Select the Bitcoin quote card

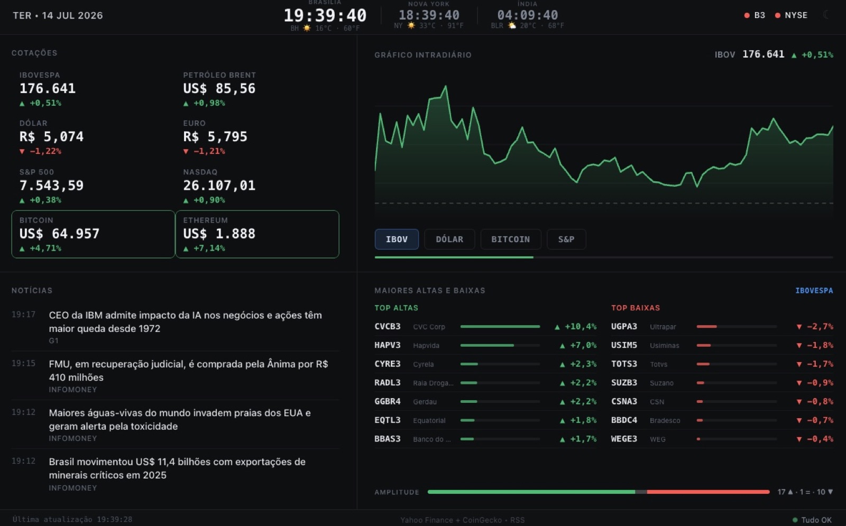(93, 234)
